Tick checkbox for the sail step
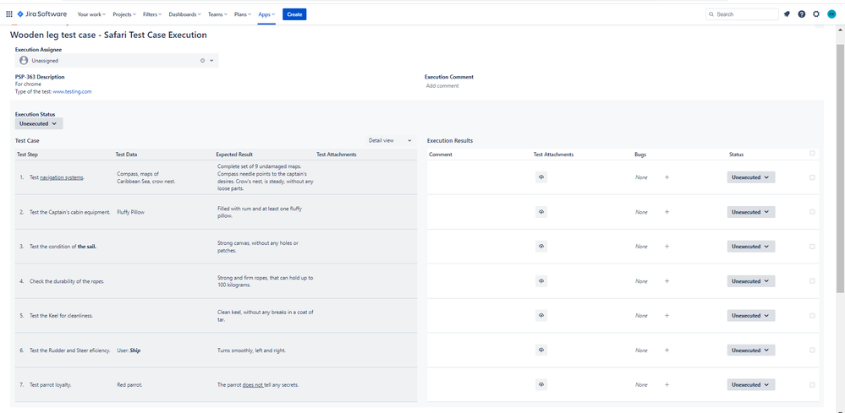Image resolution: width=845 pixels, height=413 pixels. tap(812, 247)
